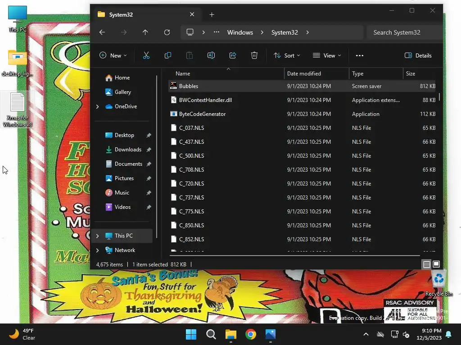Screen dimensions: 461x345
Task: Open the Photos app on taskbar
Action: click(271, 334)
